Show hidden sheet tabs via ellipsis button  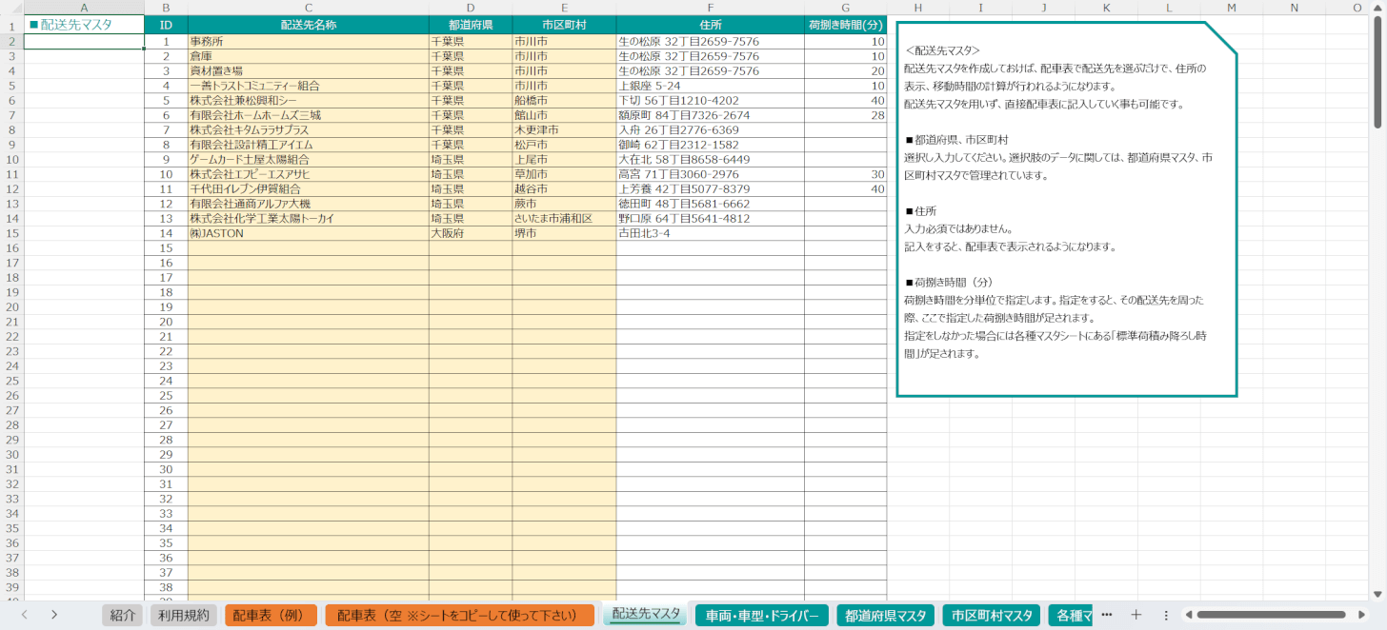coord(1106,615)
